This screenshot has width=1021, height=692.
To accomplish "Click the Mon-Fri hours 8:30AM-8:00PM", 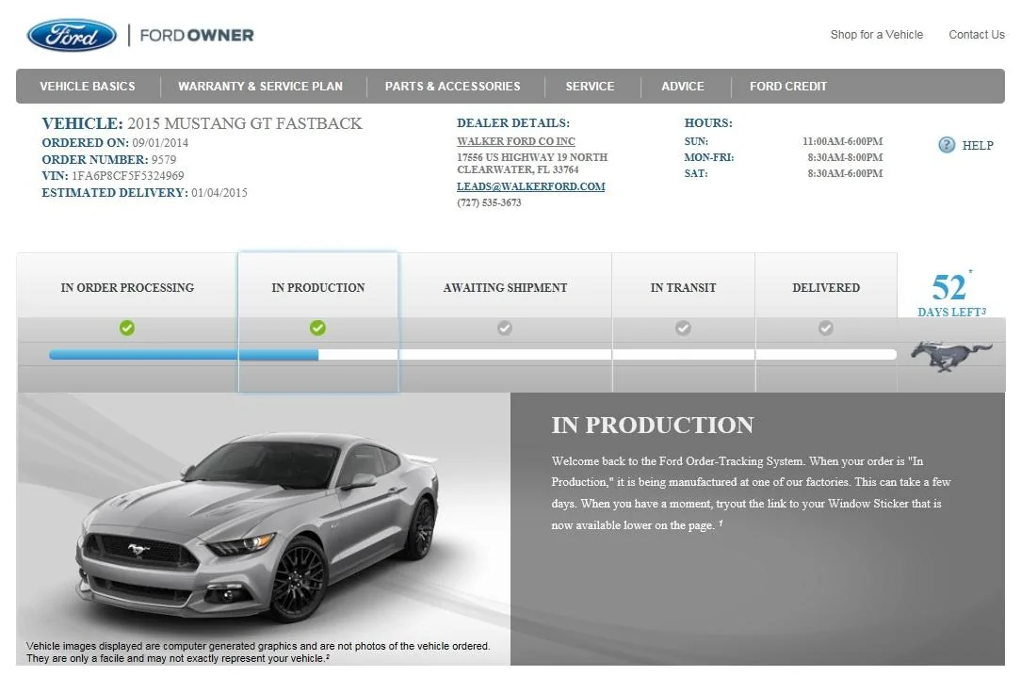I will click(x=845, y=157).
